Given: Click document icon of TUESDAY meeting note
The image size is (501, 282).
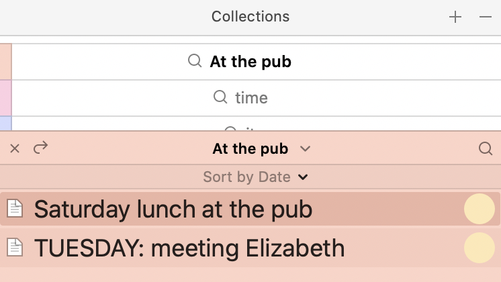Looking at the screenshot, I should click(15, 248).
